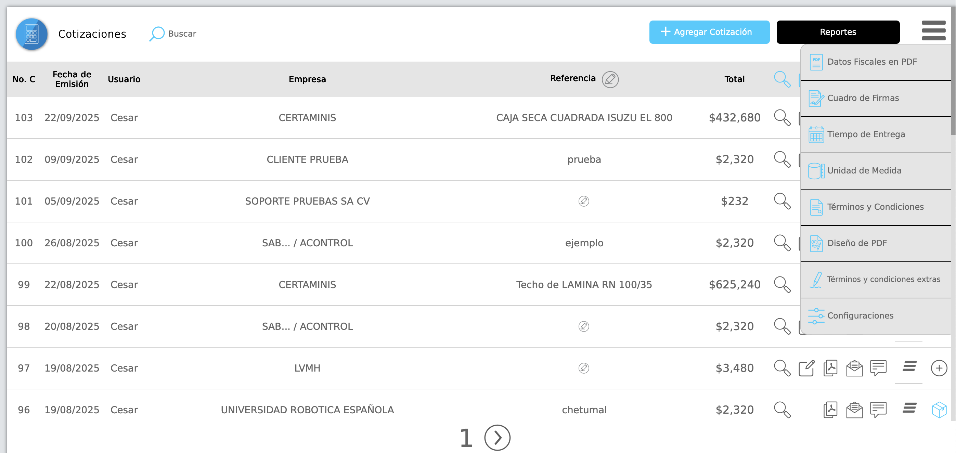Viewport: 956px width, 453px height.
Task: Click the calculator Cotizaciones logo icon
Action: (31, 34)
